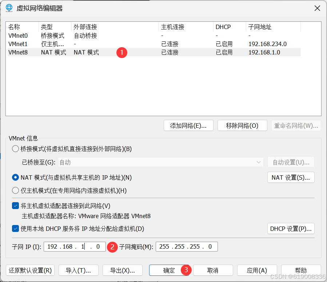This screenshot has width=327, height=282.
Task: Click the 添加网络(E)... button
Action: pyautogui.click(x=188, y=126)
